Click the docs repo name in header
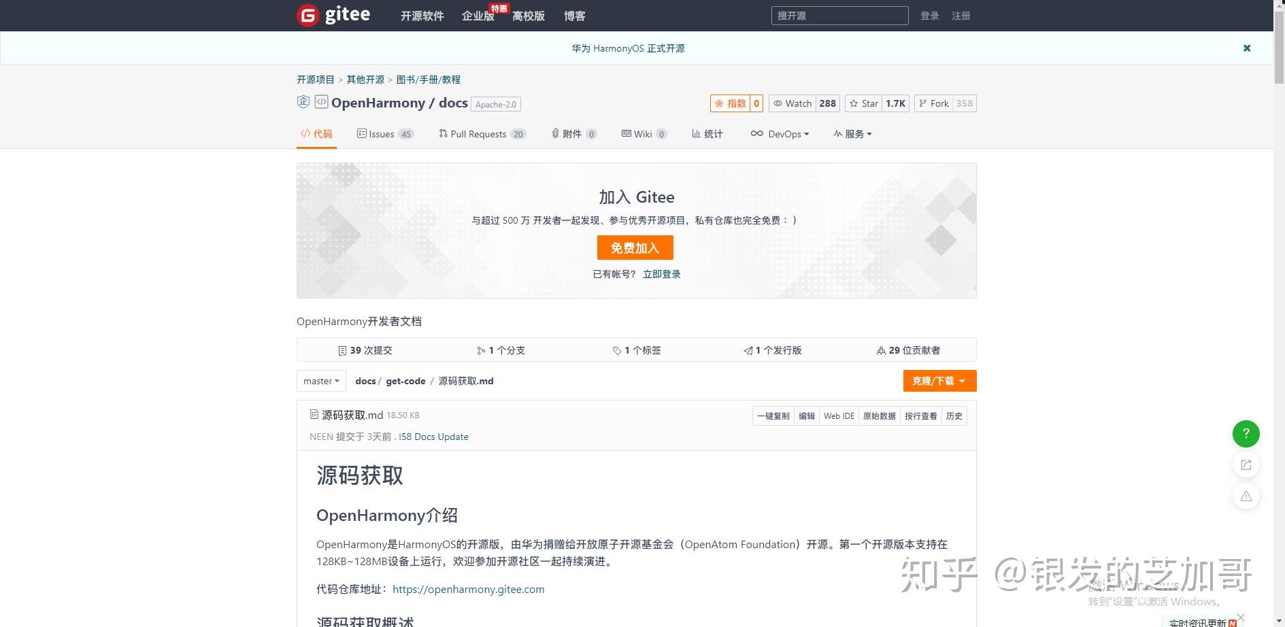This screenshot has width=1285, height=627. (x=453, y=103)
